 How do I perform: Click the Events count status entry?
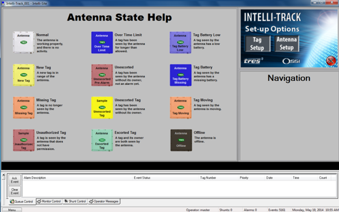point(277,210)
